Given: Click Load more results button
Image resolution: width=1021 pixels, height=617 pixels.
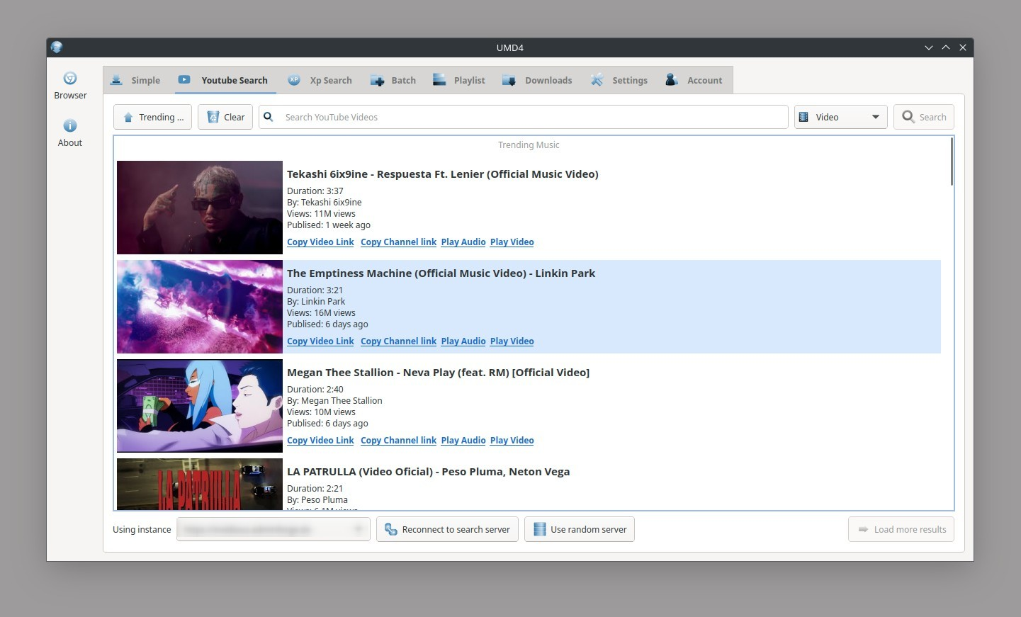Looking at the screenshot, I should point(901,529).
